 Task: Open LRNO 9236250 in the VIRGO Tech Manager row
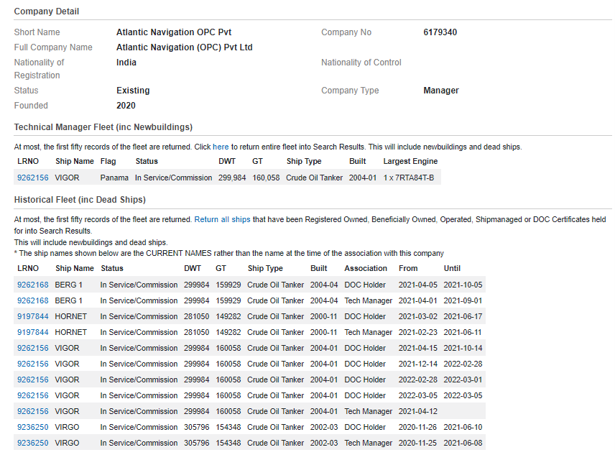point(33,443)
